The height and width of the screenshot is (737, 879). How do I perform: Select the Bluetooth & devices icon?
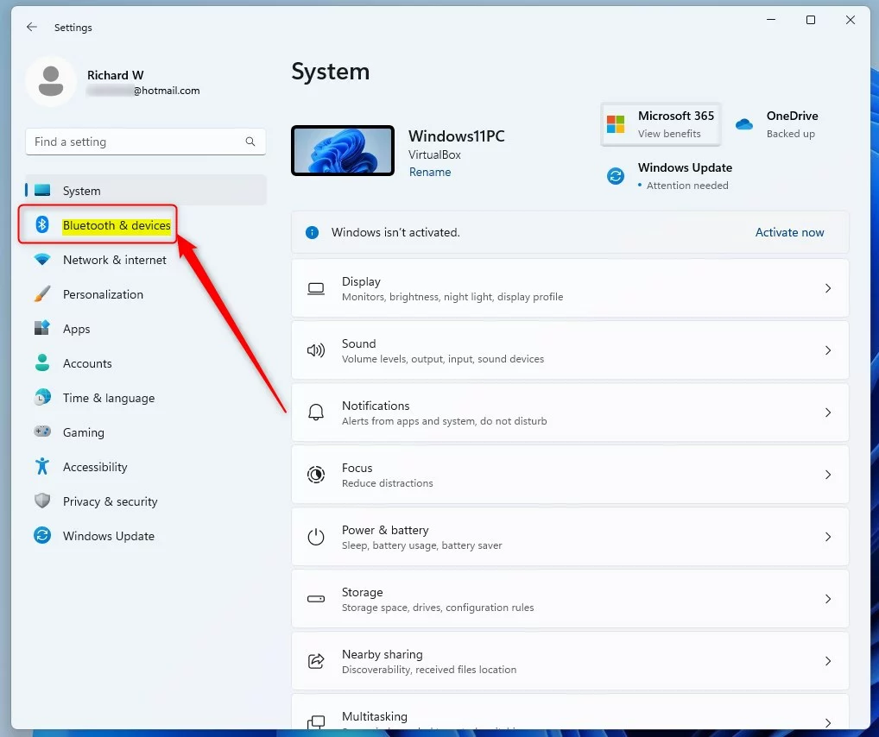coord(42,225)
